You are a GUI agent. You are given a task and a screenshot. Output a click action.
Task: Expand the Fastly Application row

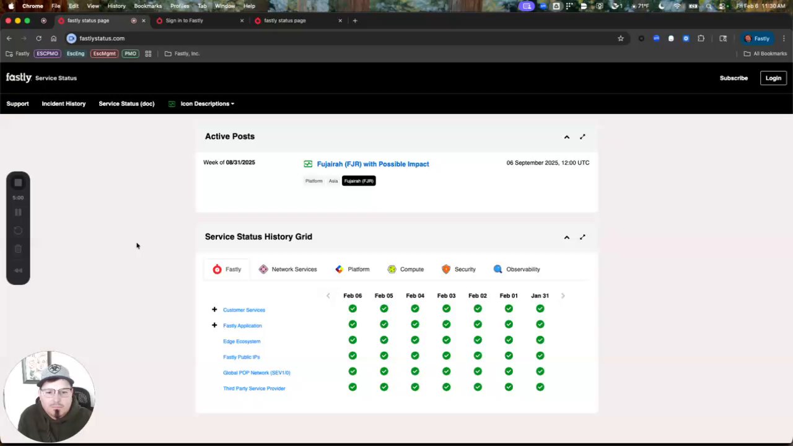tap(214, 325)
